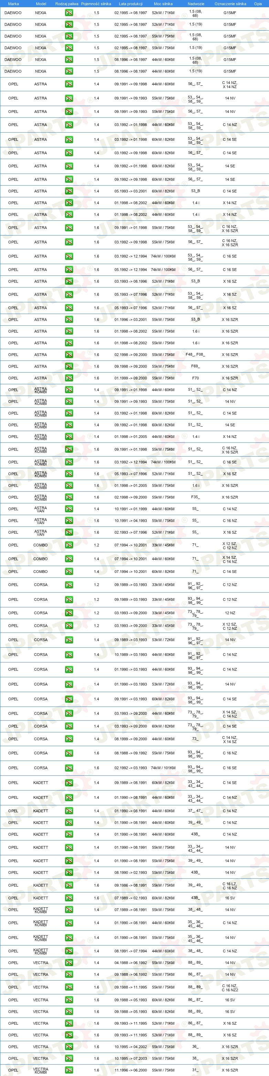Select the 08.1988 -> 09.1992 production years cell
269x1076 pixels.
pos(130,753)
